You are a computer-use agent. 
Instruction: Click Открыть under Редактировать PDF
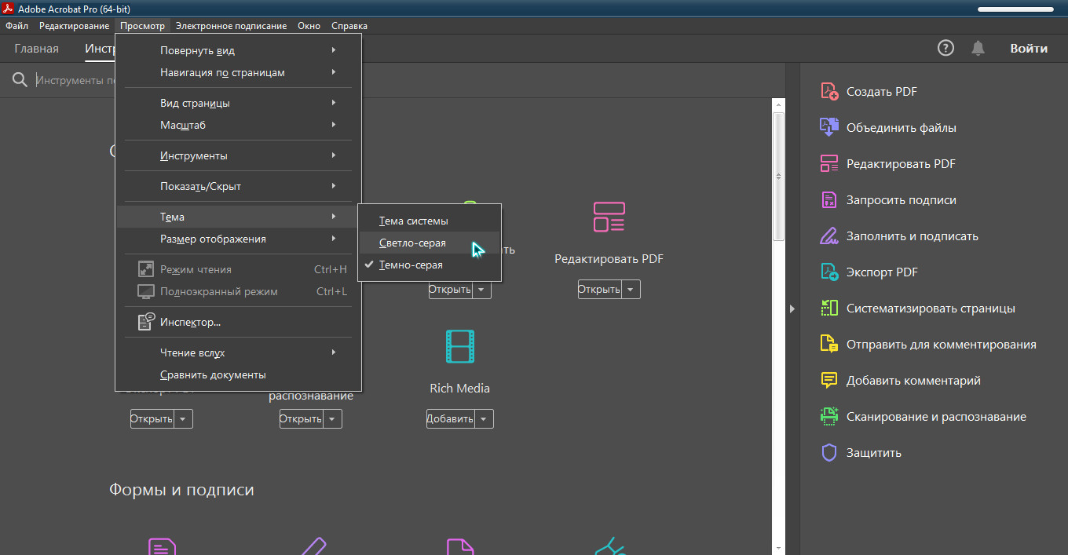(x=599, y=290)
